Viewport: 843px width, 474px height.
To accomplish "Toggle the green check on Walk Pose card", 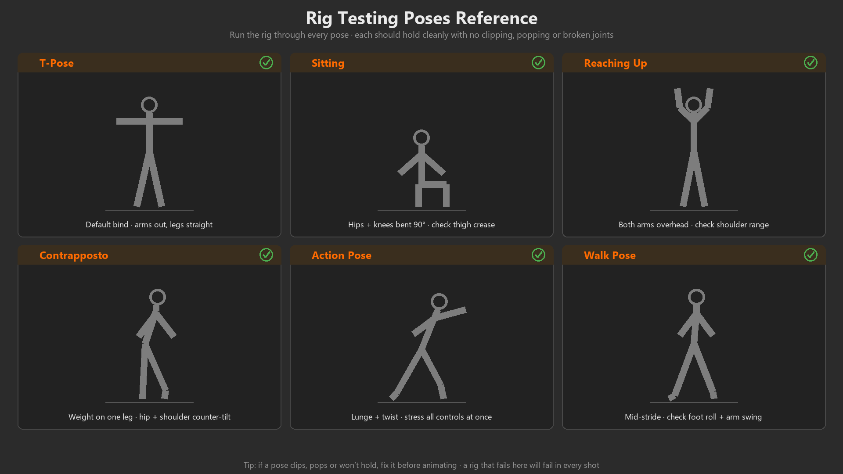I will pos(811,255).
